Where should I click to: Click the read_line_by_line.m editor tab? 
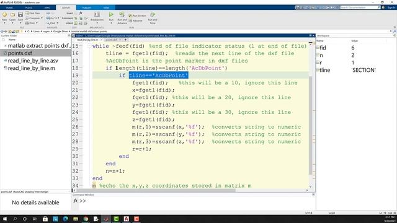click(x=87, y=40)
